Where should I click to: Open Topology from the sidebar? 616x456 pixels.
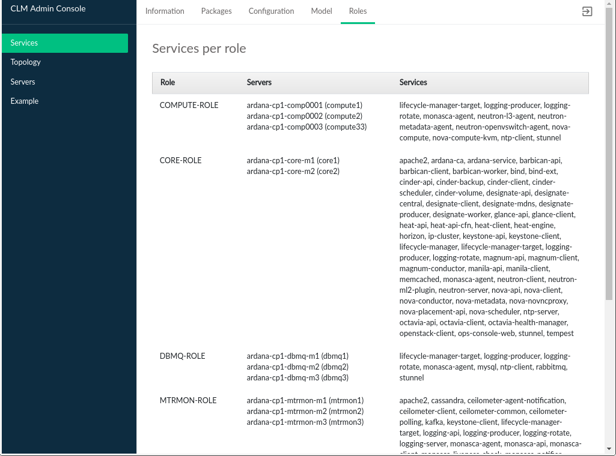pos(26,62)
